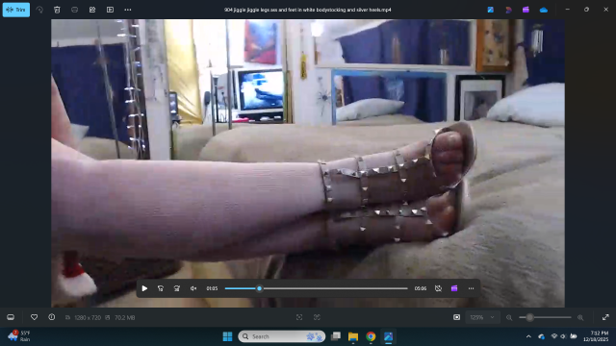Viewport: 616px width, 346px height.
Task: Delete the video with the trash icon
Action: (57, 10)
